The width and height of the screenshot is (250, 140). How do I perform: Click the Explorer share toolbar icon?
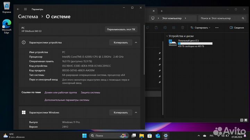174,28
